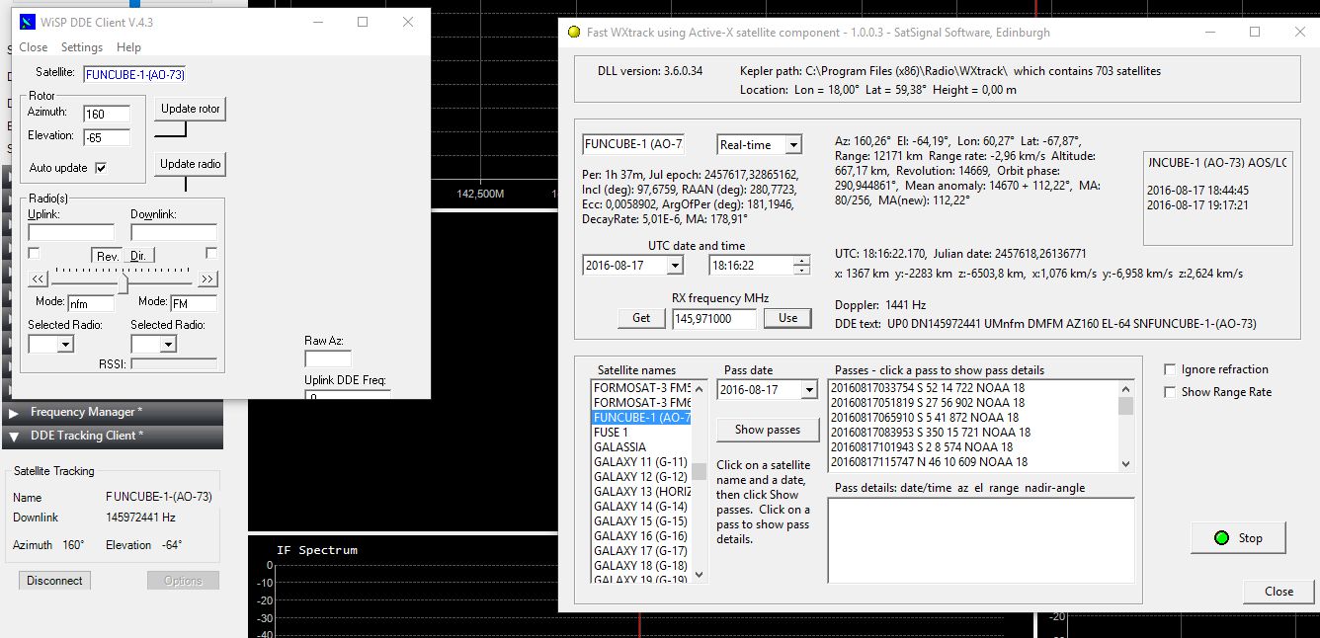1320x638 pixels.
Task: Click the Disconnect button in tracking panel
Action: tap(54, 581)
